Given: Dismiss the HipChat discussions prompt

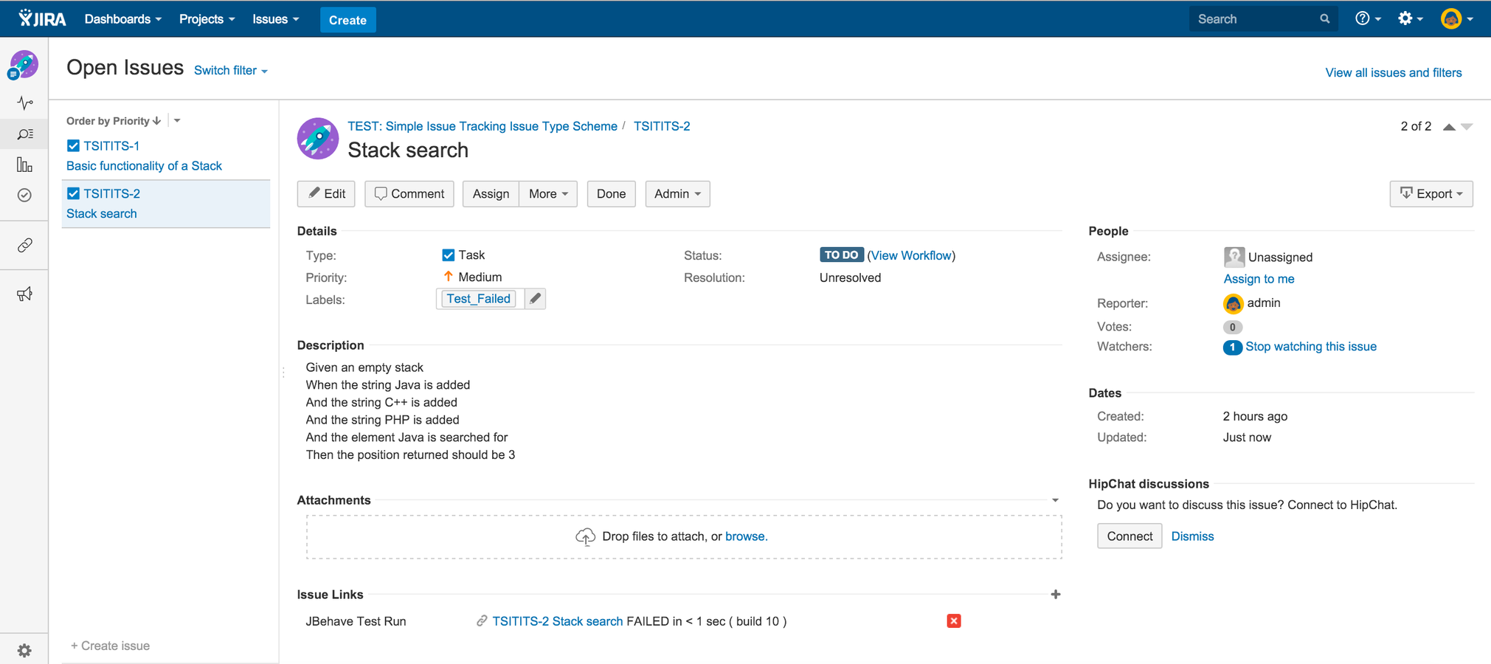Looking at the screenshot, I should (x=1192, y=536).
